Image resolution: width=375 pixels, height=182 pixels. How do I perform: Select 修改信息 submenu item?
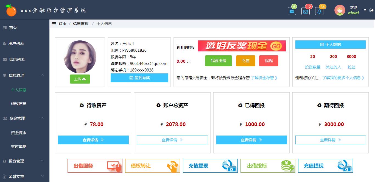(x=19, y=104)
